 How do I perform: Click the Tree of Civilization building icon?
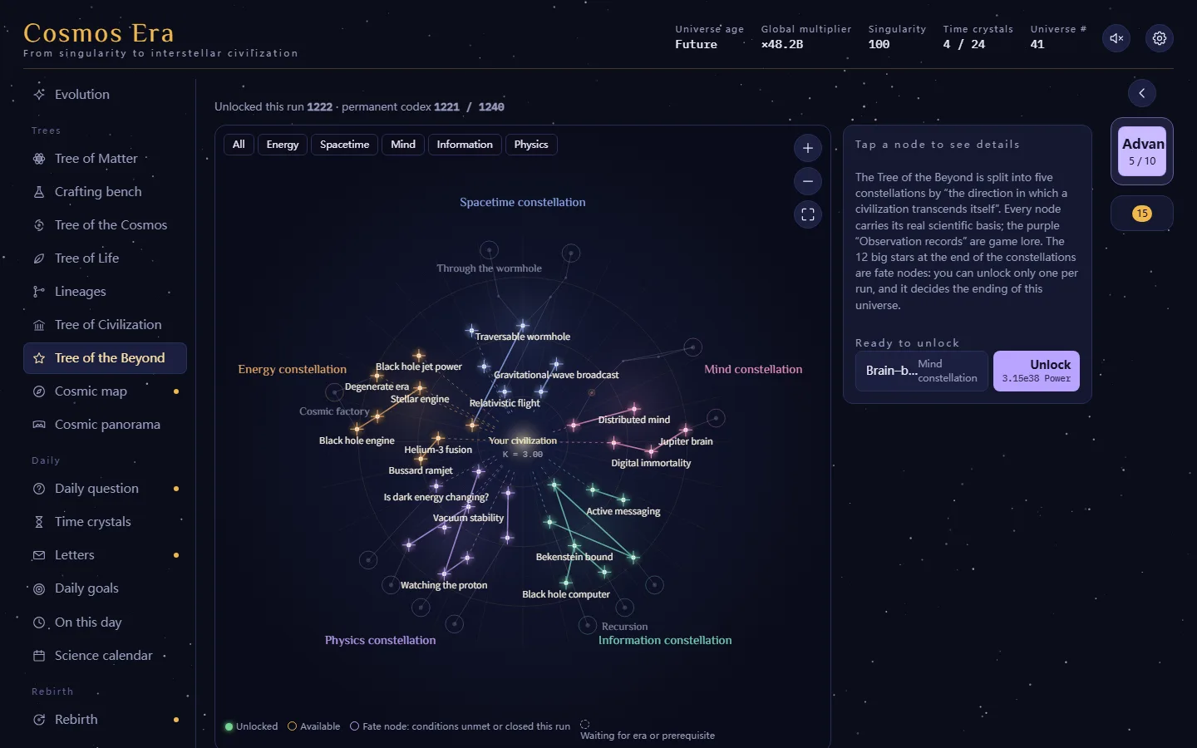coord(39,325)
